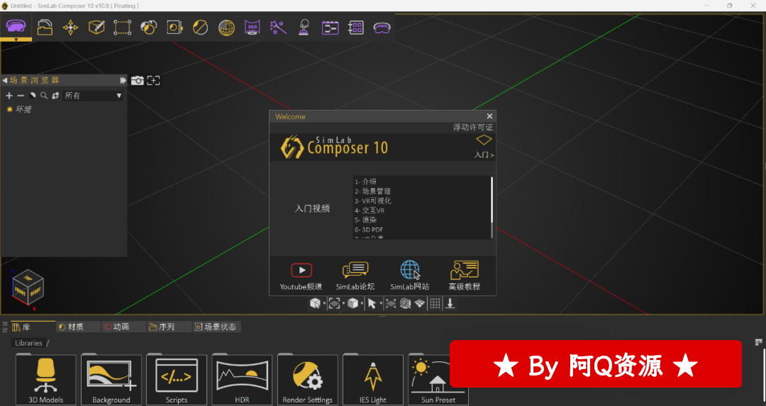The image size is (766, 406).
Task: Open the joystick simulation icon
Action: click(x=304, y=28)
